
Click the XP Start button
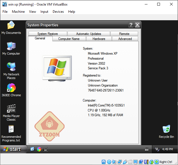13,149
